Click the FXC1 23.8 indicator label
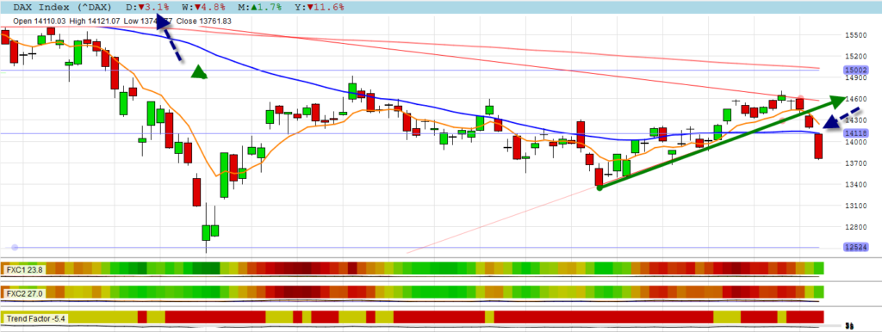Screen dimensions: 882x332 tap(25, 270)
